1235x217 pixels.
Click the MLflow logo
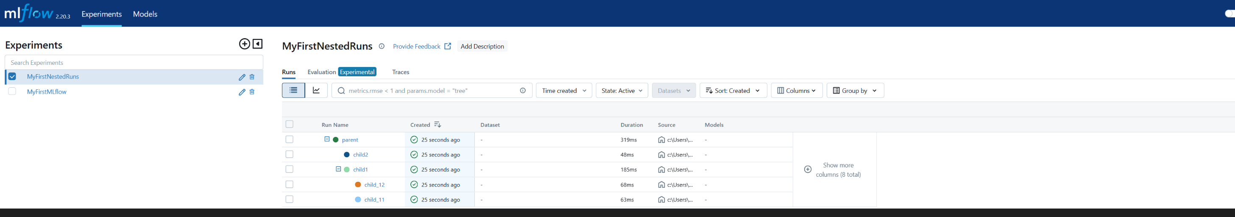click(x=29, y=13)
